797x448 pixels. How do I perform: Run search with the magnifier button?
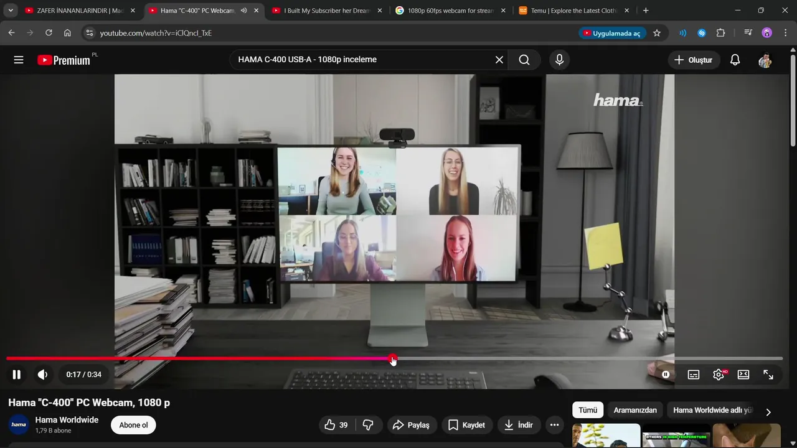[x=524, y=60]
